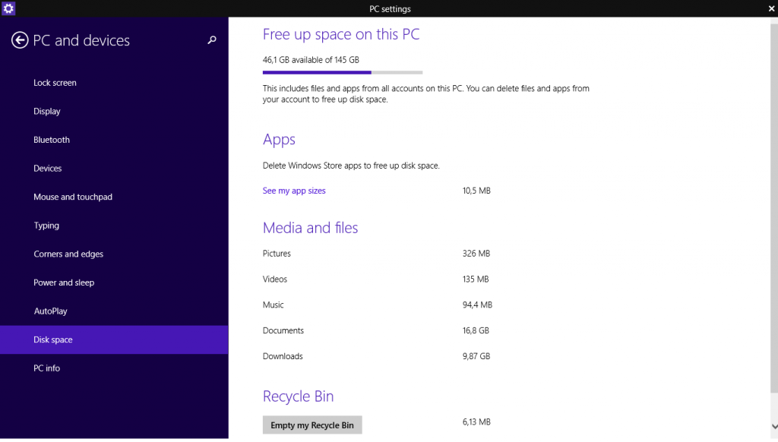Switch to Display settings

click(x=47, y=111)
